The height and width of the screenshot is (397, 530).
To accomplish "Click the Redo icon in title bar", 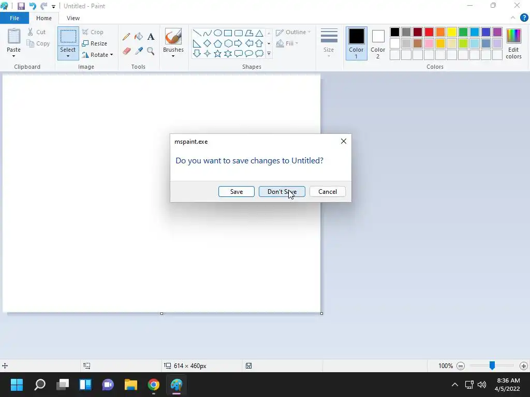I will (43, 6).
